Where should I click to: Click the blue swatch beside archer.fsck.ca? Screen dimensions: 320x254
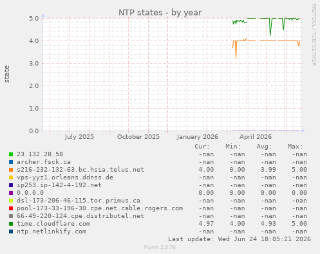pos(11,162)
